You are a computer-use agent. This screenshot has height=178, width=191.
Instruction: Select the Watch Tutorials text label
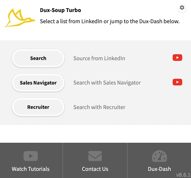[31, 169]
